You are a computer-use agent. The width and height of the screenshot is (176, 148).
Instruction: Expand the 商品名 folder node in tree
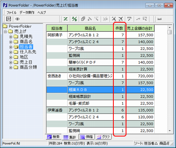pos(11,42)
